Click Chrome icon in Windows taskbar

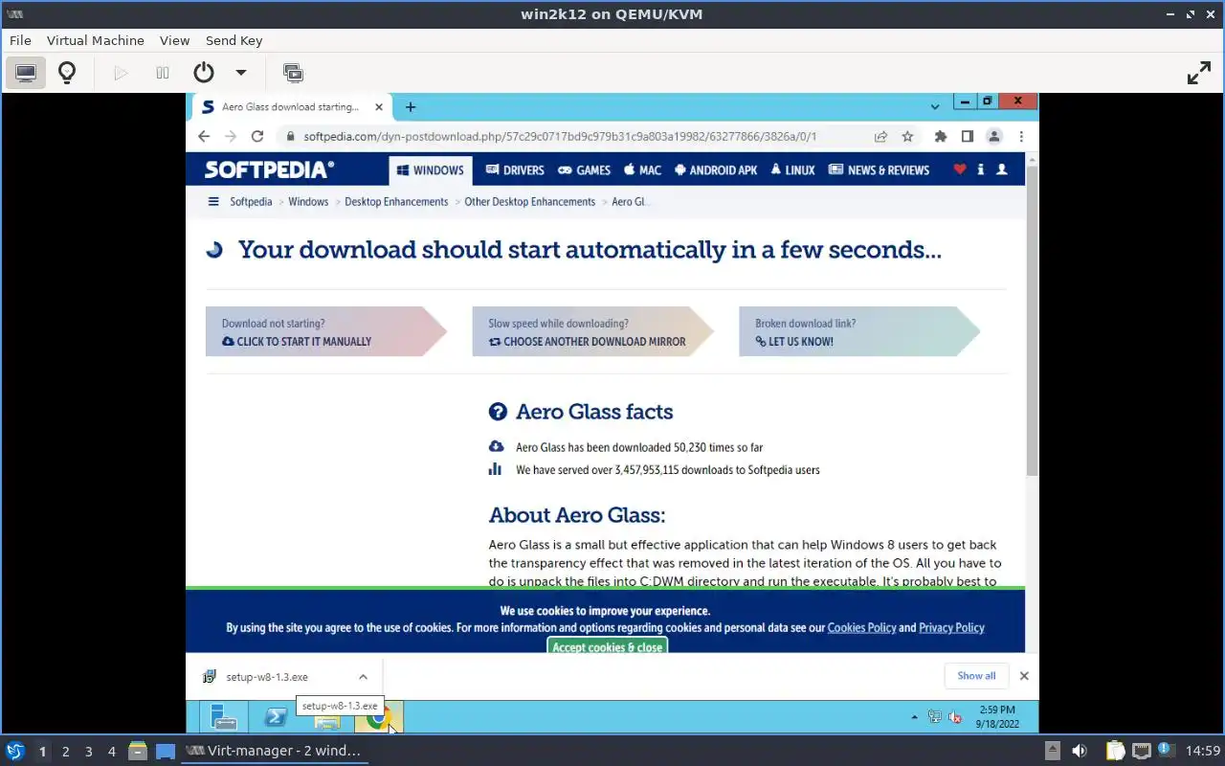[379, 717]
